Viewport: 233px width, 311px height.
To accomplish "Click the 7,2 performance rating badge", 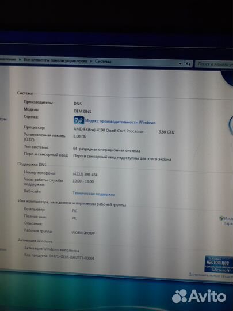I will pyautogui.click(x=79, y=120).
